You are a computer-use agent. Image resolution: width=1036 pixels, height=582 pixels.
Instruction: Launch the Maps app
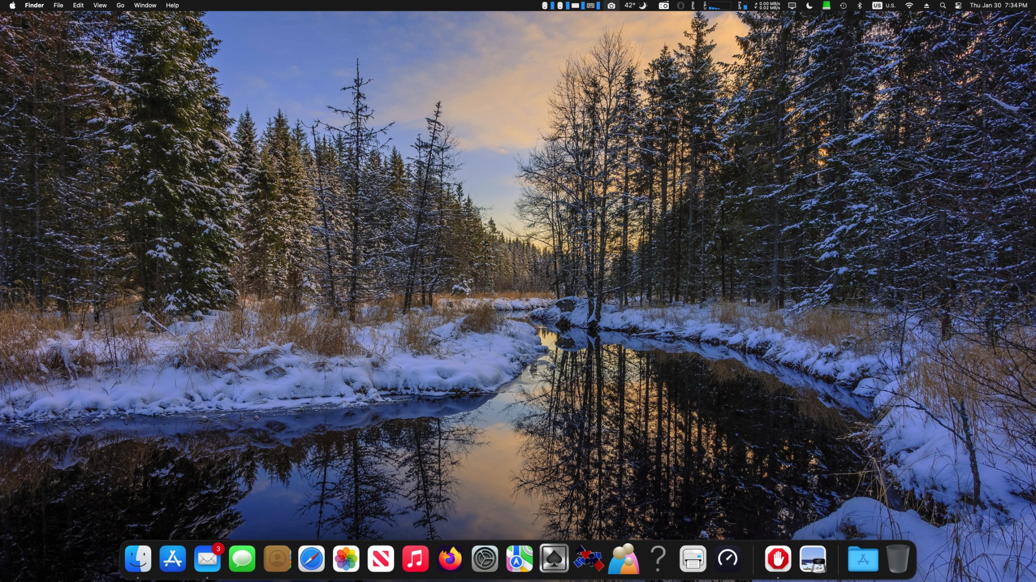click(x=520, y=559)
